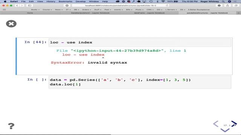Click Safari back navigation button
241x135 pixels.
17,6
